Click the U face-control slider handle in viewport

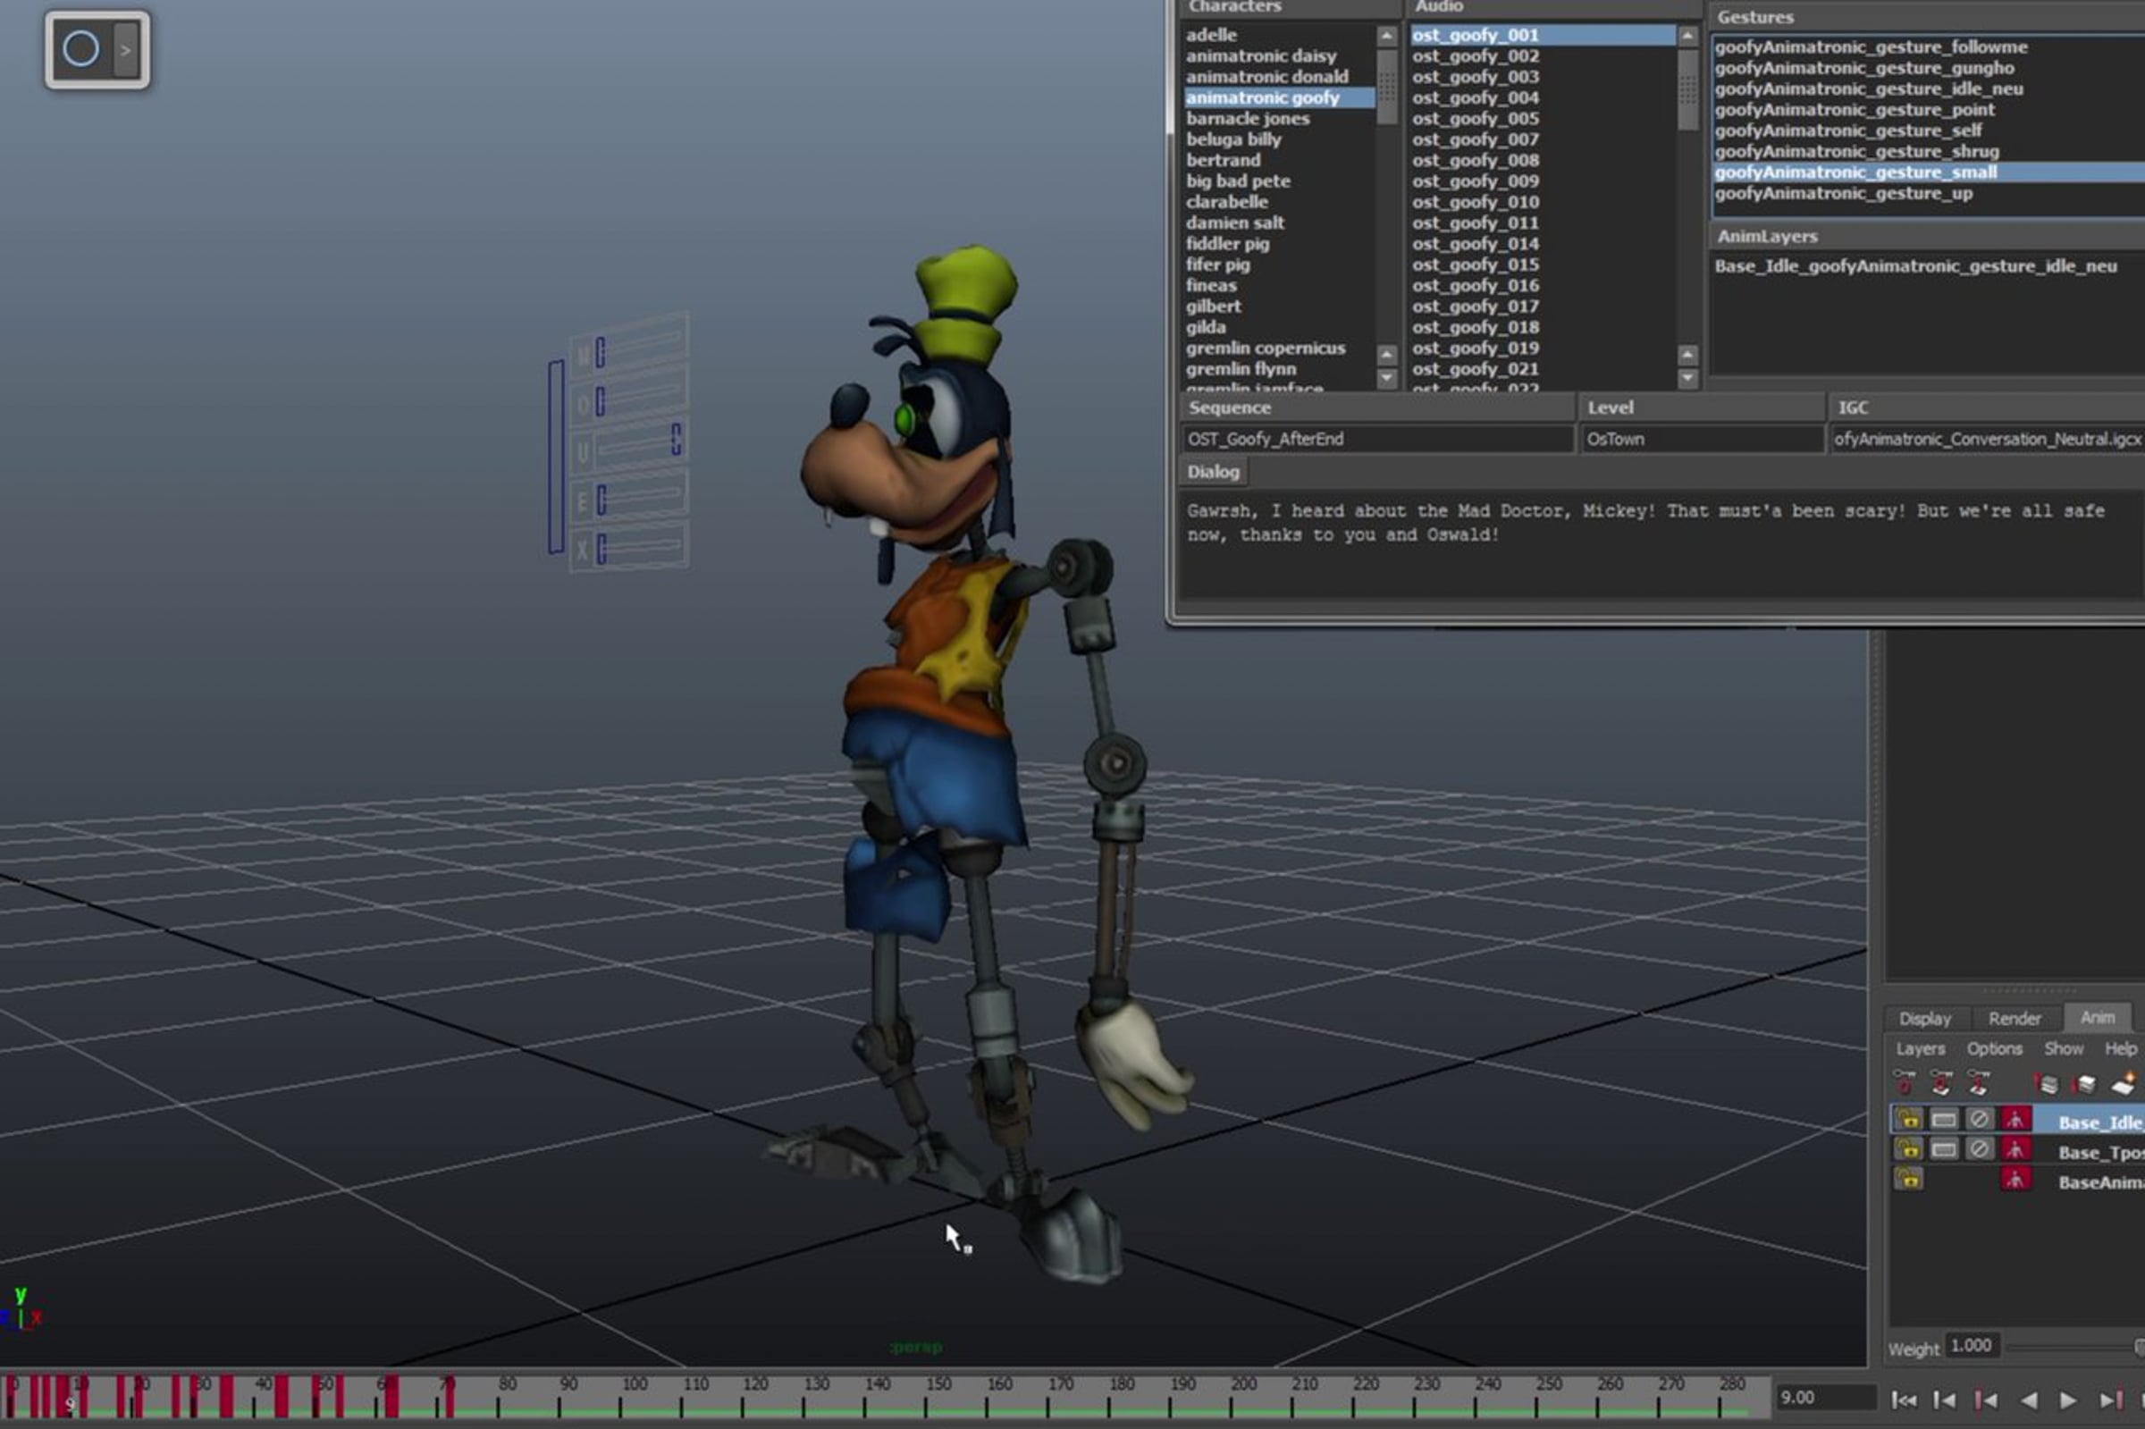(675, 439)
